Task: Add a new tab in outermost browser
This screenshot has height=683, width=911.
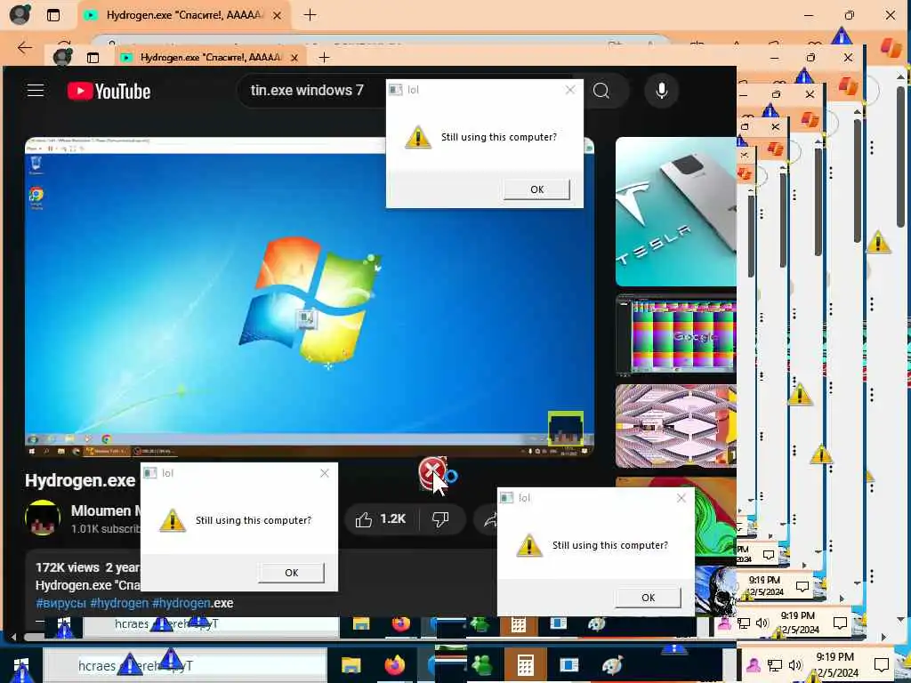Action: tap(310, 15)
